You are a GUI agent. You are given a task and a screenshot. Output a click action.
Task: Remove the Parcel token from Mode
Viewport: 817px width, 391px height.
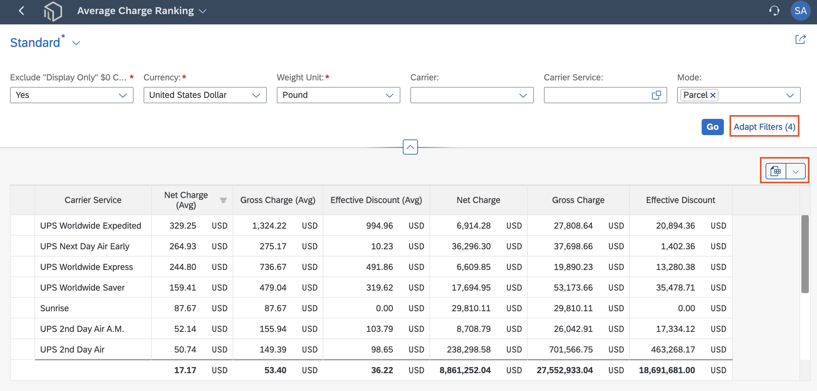713,95
